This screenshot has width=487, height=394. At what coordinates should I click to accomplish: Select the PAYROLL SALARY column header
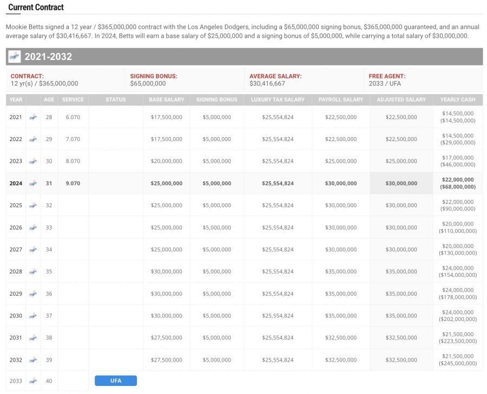341,99
